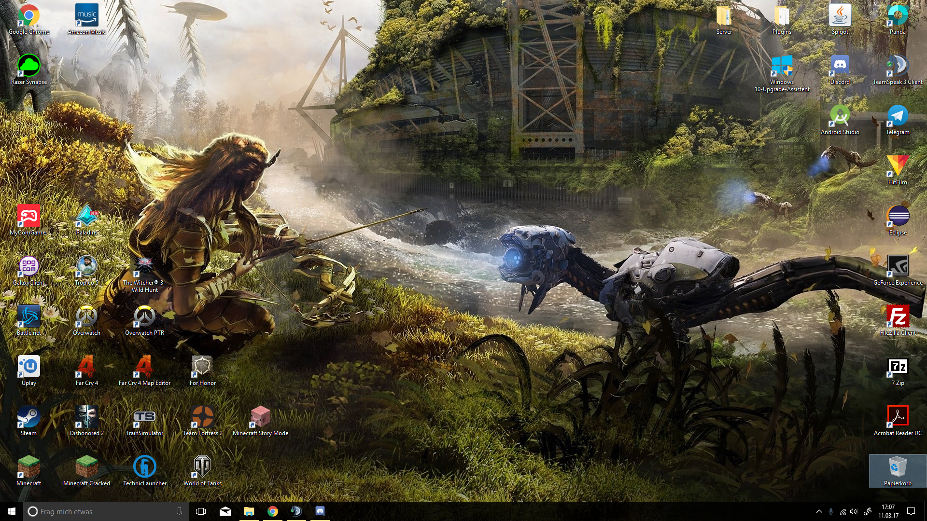This screenshot has height=521, width=927.
Task: Select the GalaxyClient GOG icon
Action: click(29, 270)
